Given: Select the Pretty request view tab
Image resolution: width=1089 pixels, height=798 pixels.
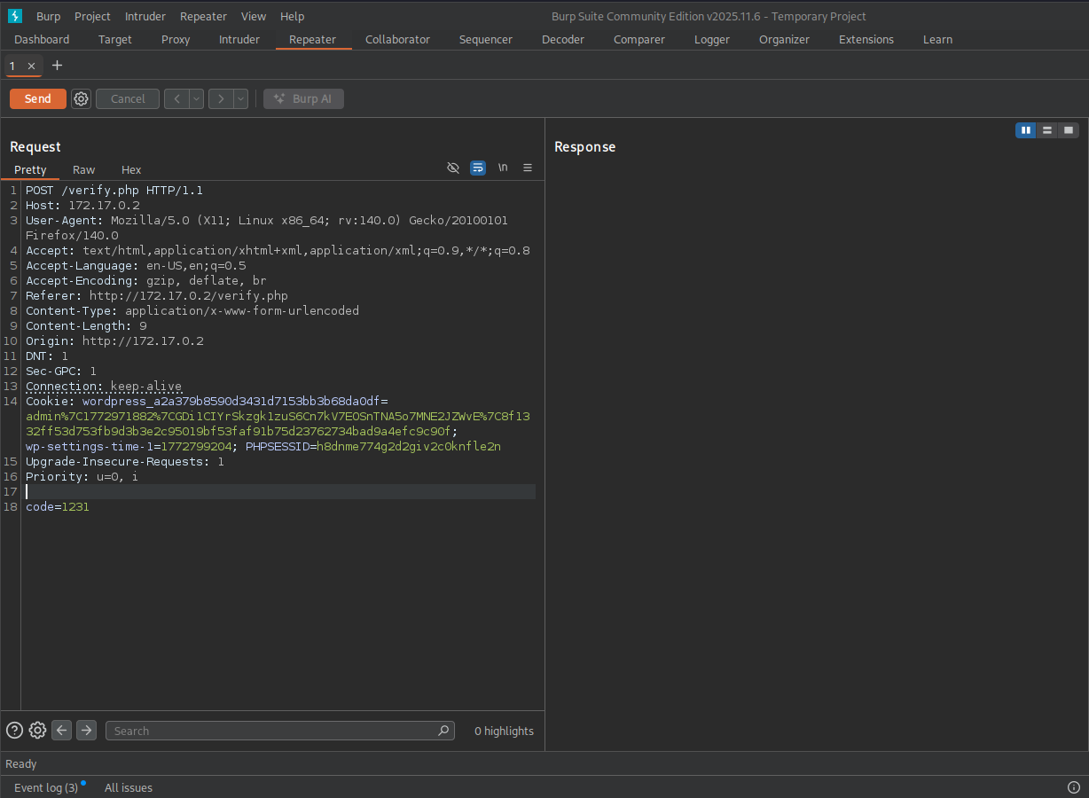Looking at the screenshot, I should (x=30, y=169).
